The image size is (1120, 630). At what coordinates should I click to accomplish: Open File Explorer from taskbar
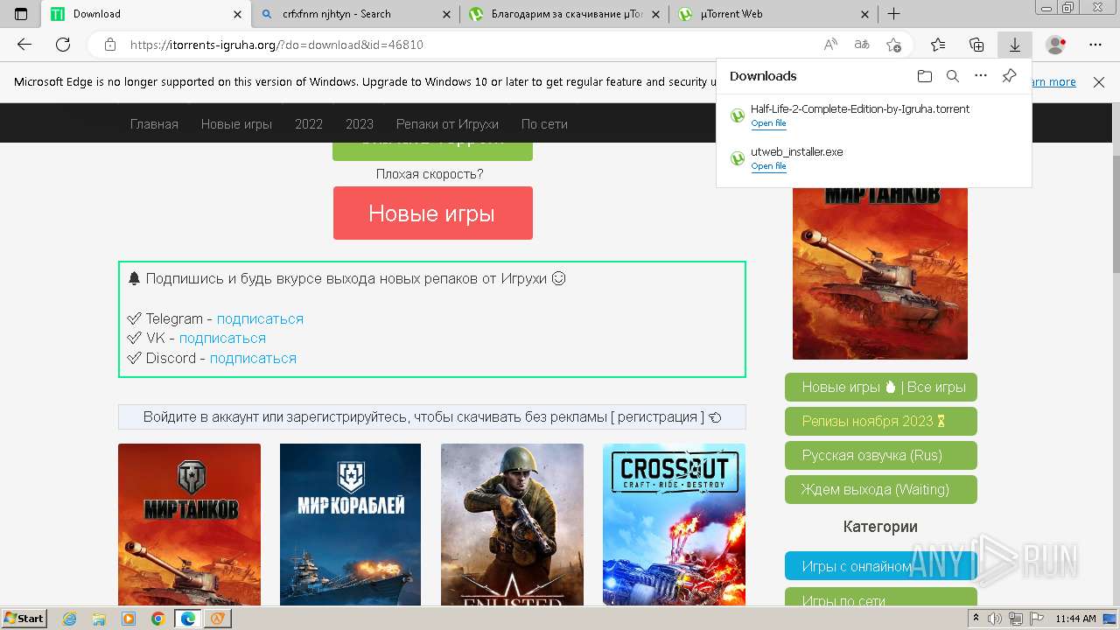(x=100, y=619)
